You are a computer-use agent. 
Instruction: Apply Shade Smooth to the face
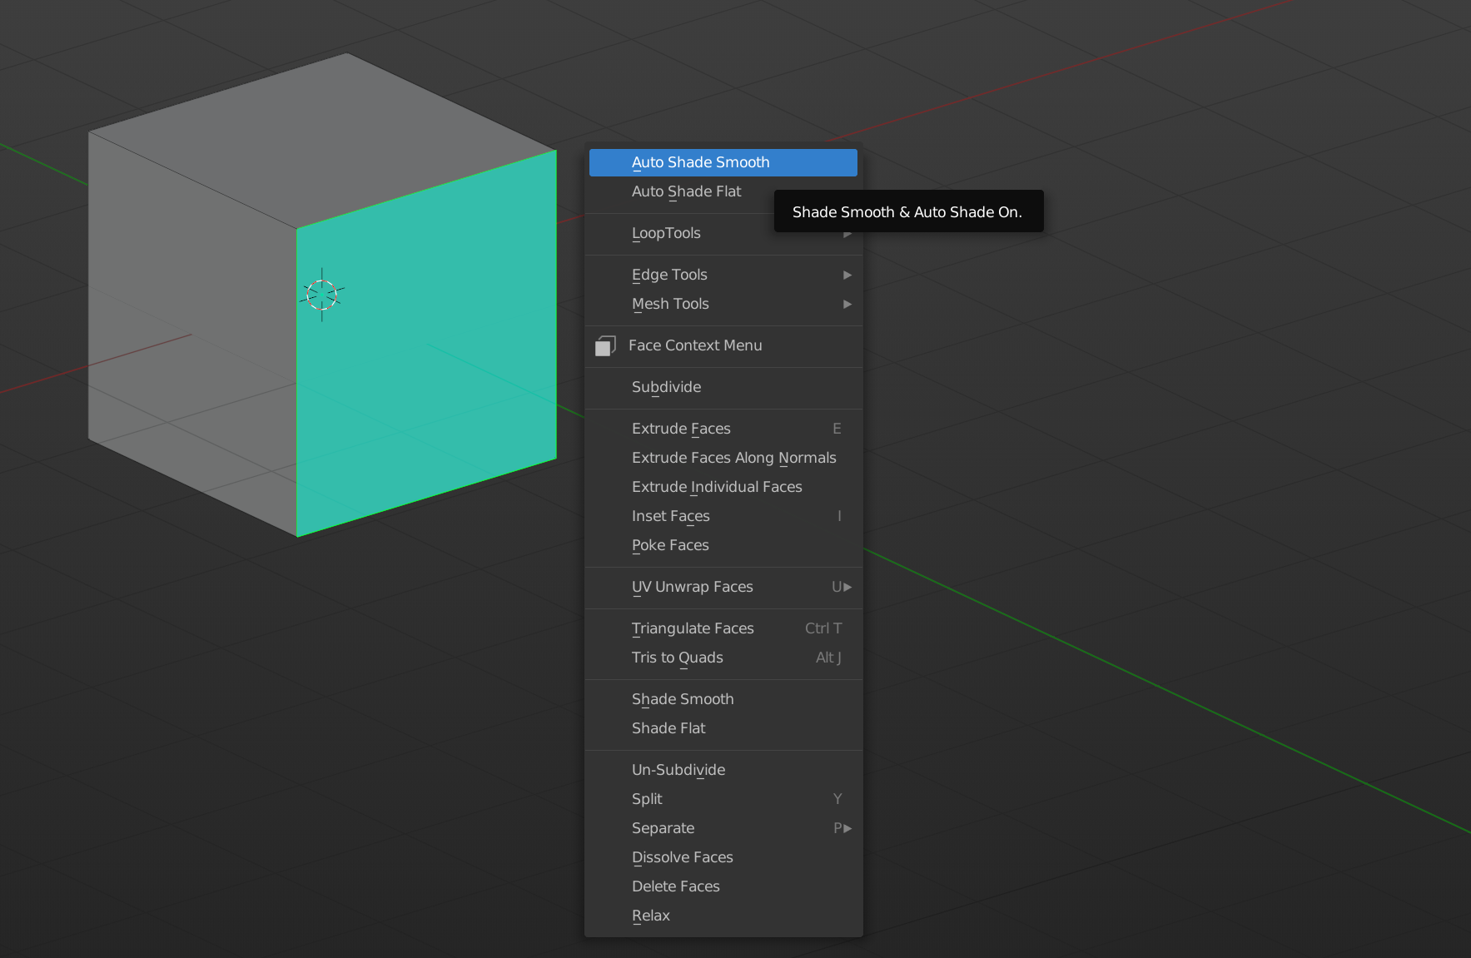tap(723, 699)
